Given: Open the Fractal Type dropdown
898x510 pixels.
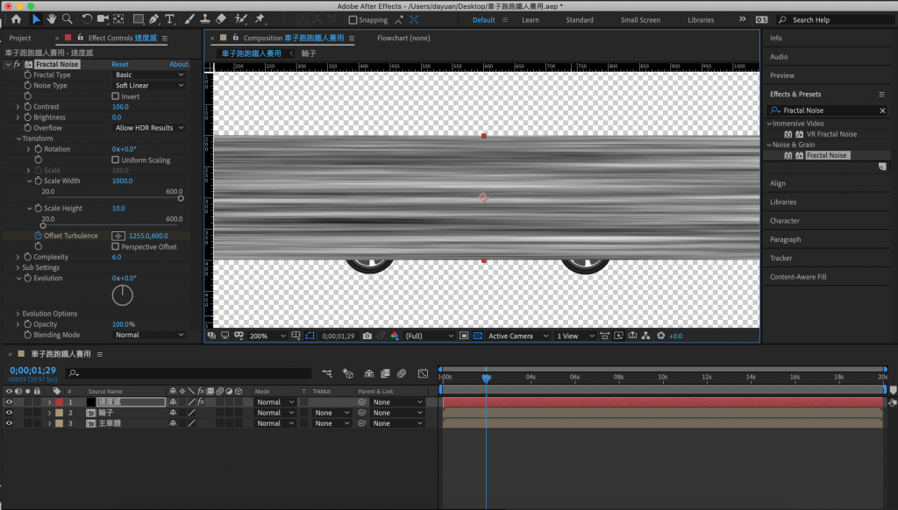Looking at the screenshot, I should pos(149,75).
